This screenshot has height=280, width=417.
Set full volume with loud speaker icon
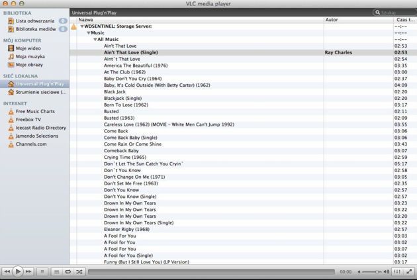click(x=386, y=272)
